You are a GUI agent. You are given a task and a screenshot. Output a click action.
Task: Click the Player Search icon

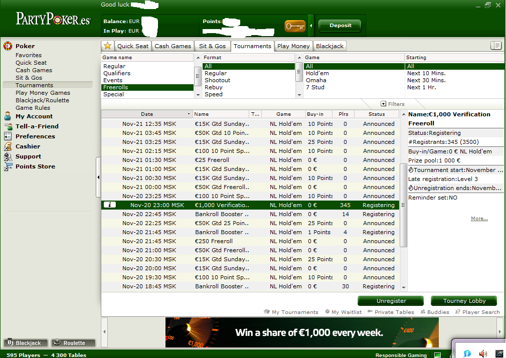point(457,311)
